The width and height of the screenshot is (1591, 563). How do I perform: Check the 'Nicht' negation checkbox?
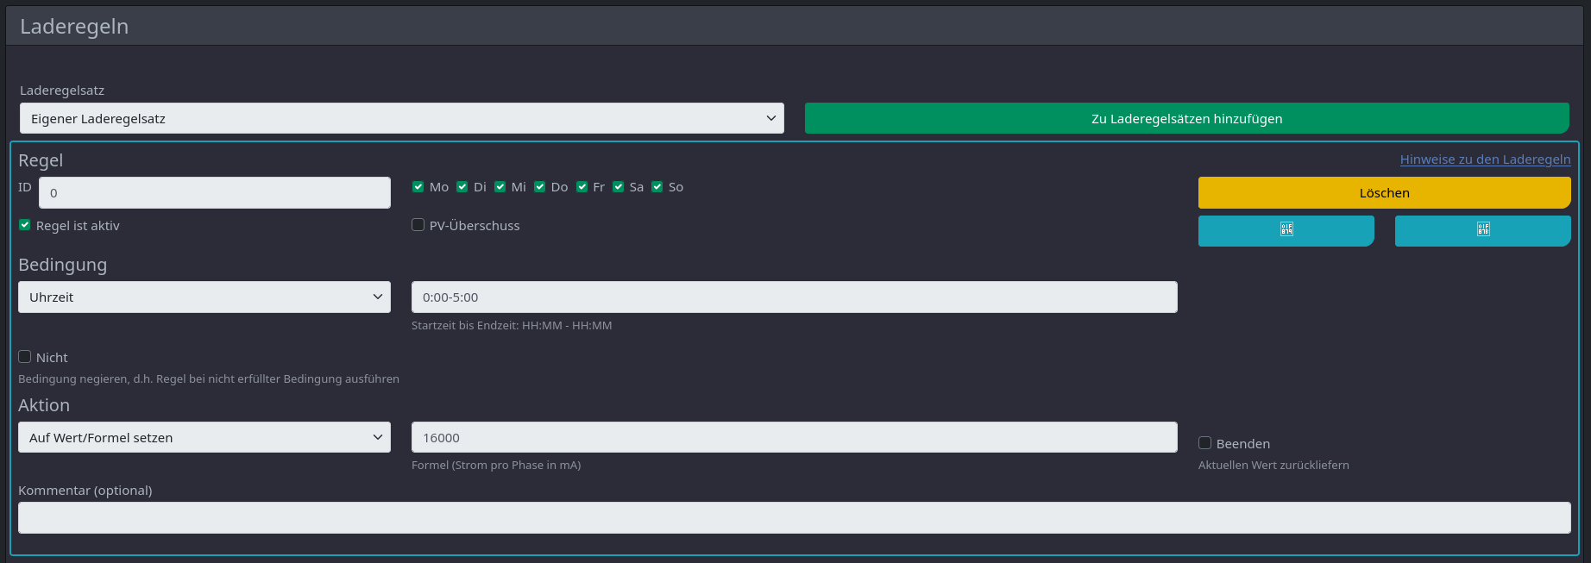click(x=25, y=357)
